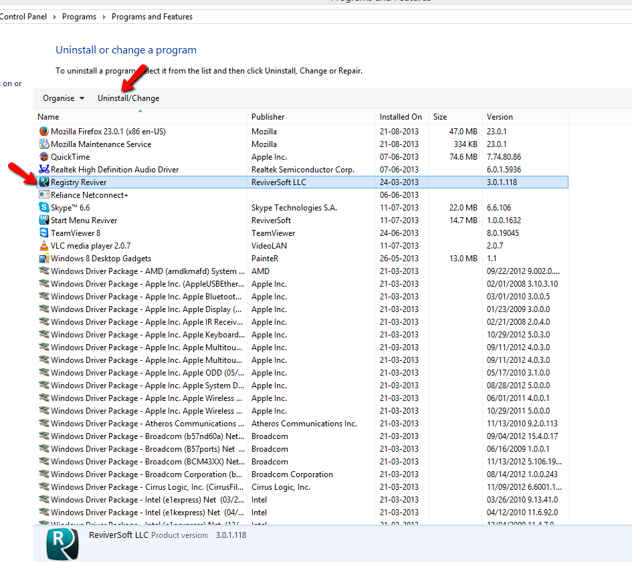Click the Version column header
This screenshot has width=632, height=562.
pos(500,117)
